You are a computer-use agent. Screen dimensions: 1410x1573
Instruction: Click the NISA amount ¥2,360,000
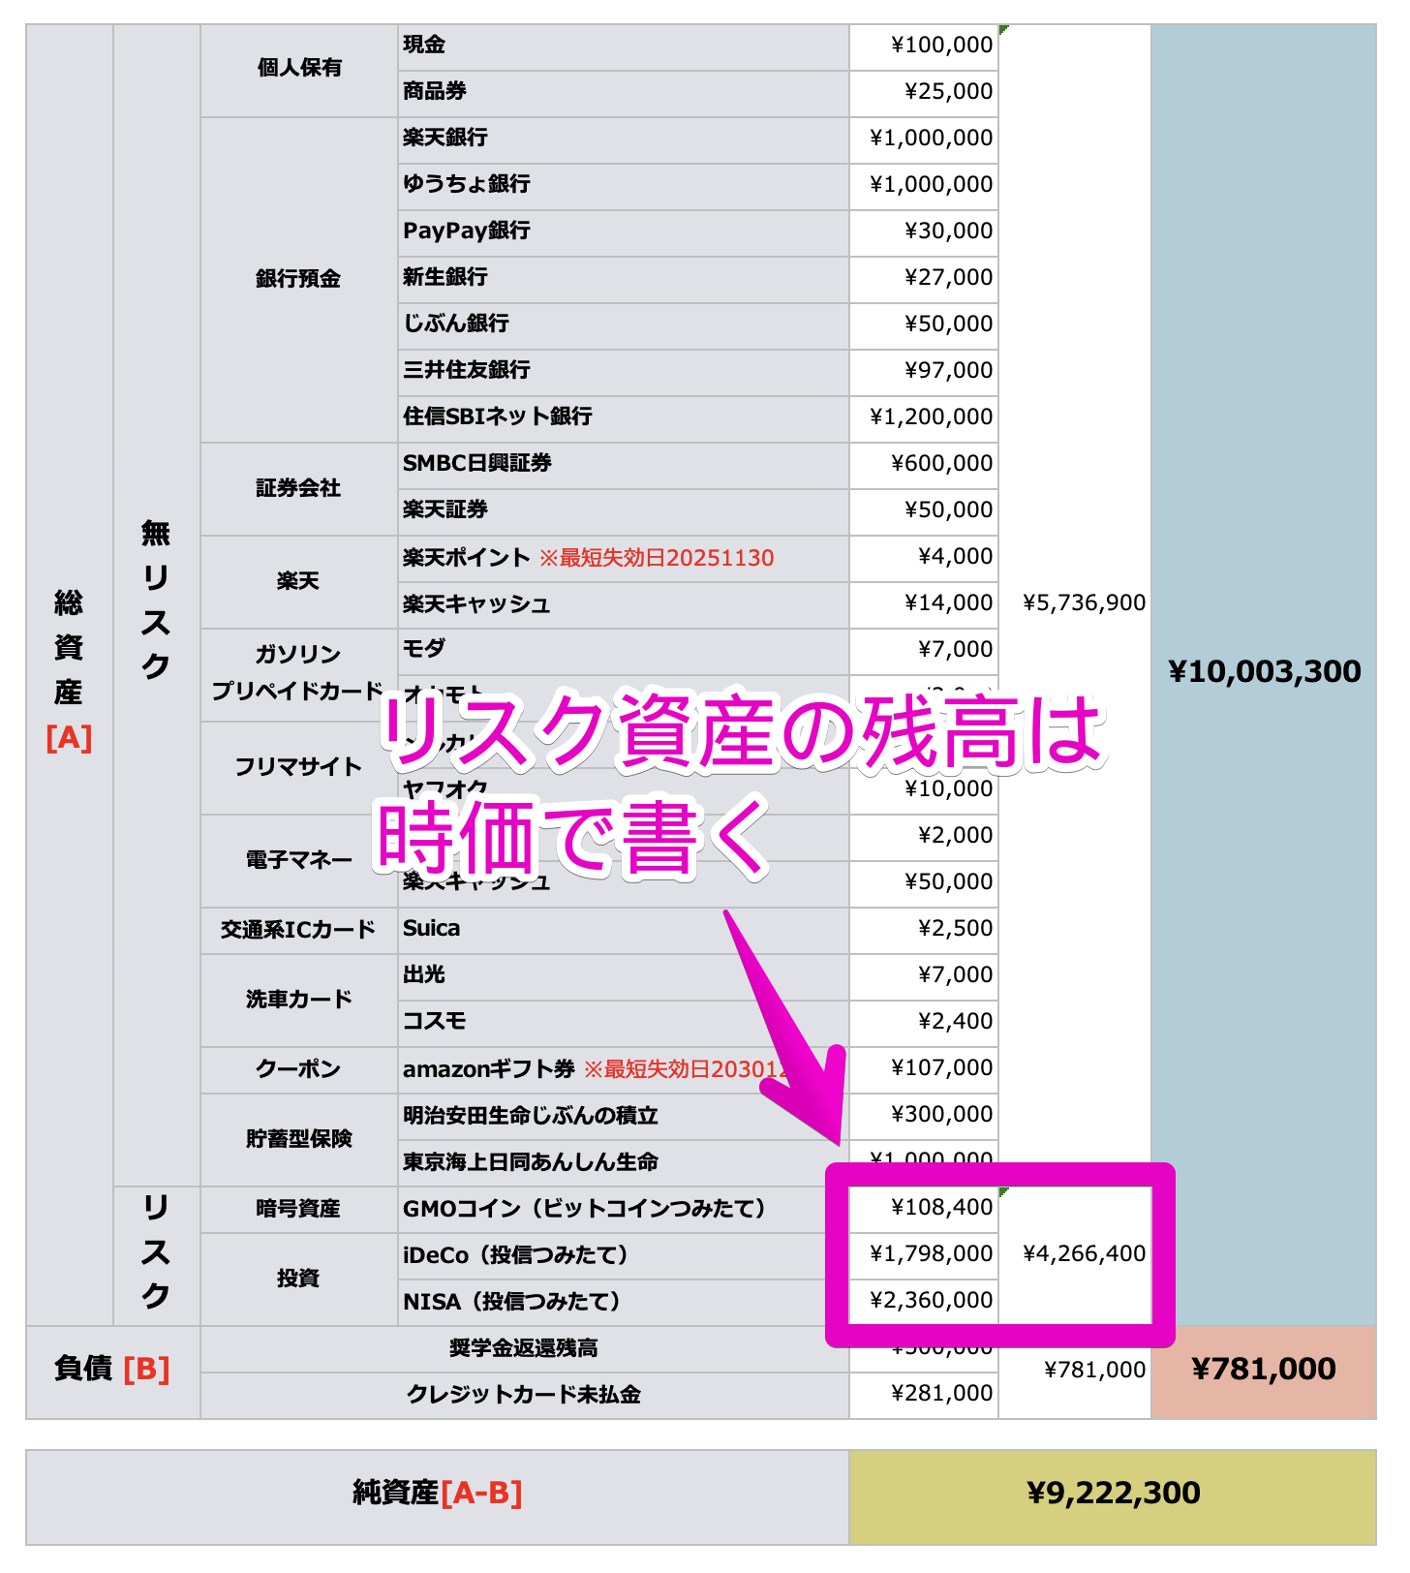click(923, 1301)
